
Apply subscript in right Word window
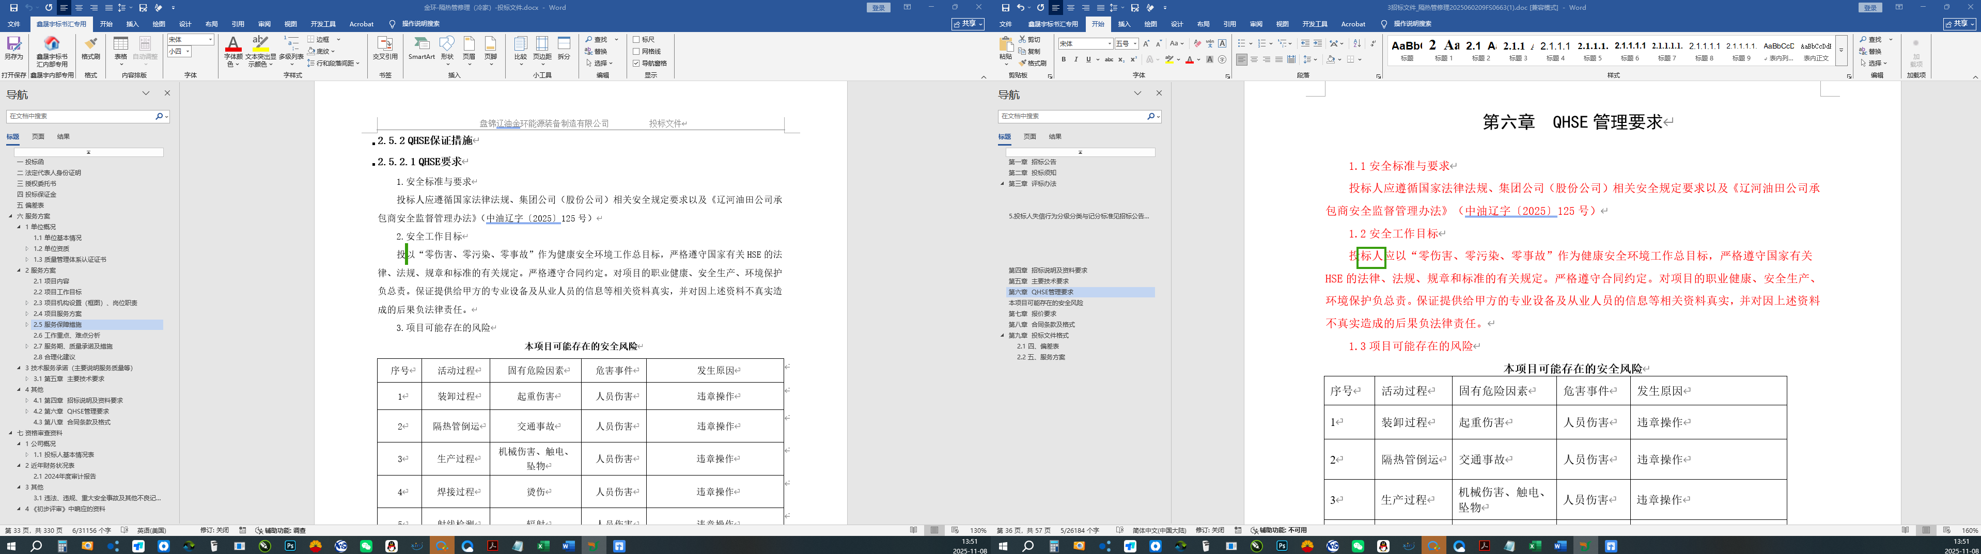(1122, 59)
